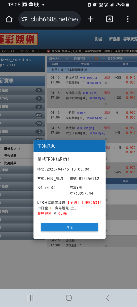Screen dimensions: 137x307
Task: Select 0.940 odds for 日本火腿
Action: point(131,78)
